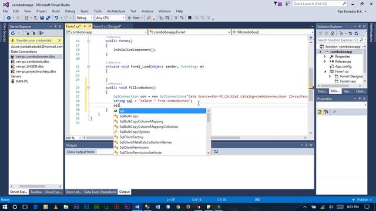The width and height of the screenshot is (376, 211).
Task: Open Data Tools Operations tab
Action: point(100,192)
